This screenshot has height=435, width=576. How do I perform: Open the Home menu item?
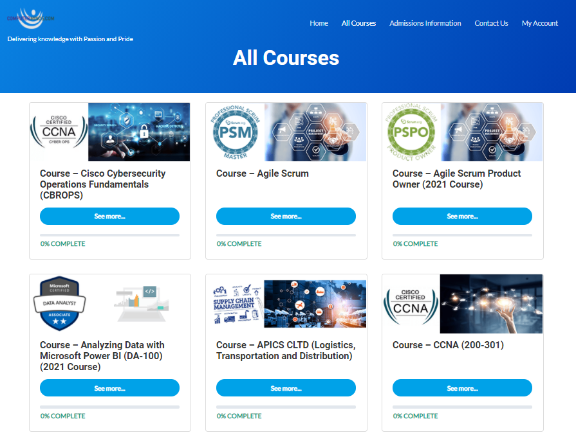(319, 23)
